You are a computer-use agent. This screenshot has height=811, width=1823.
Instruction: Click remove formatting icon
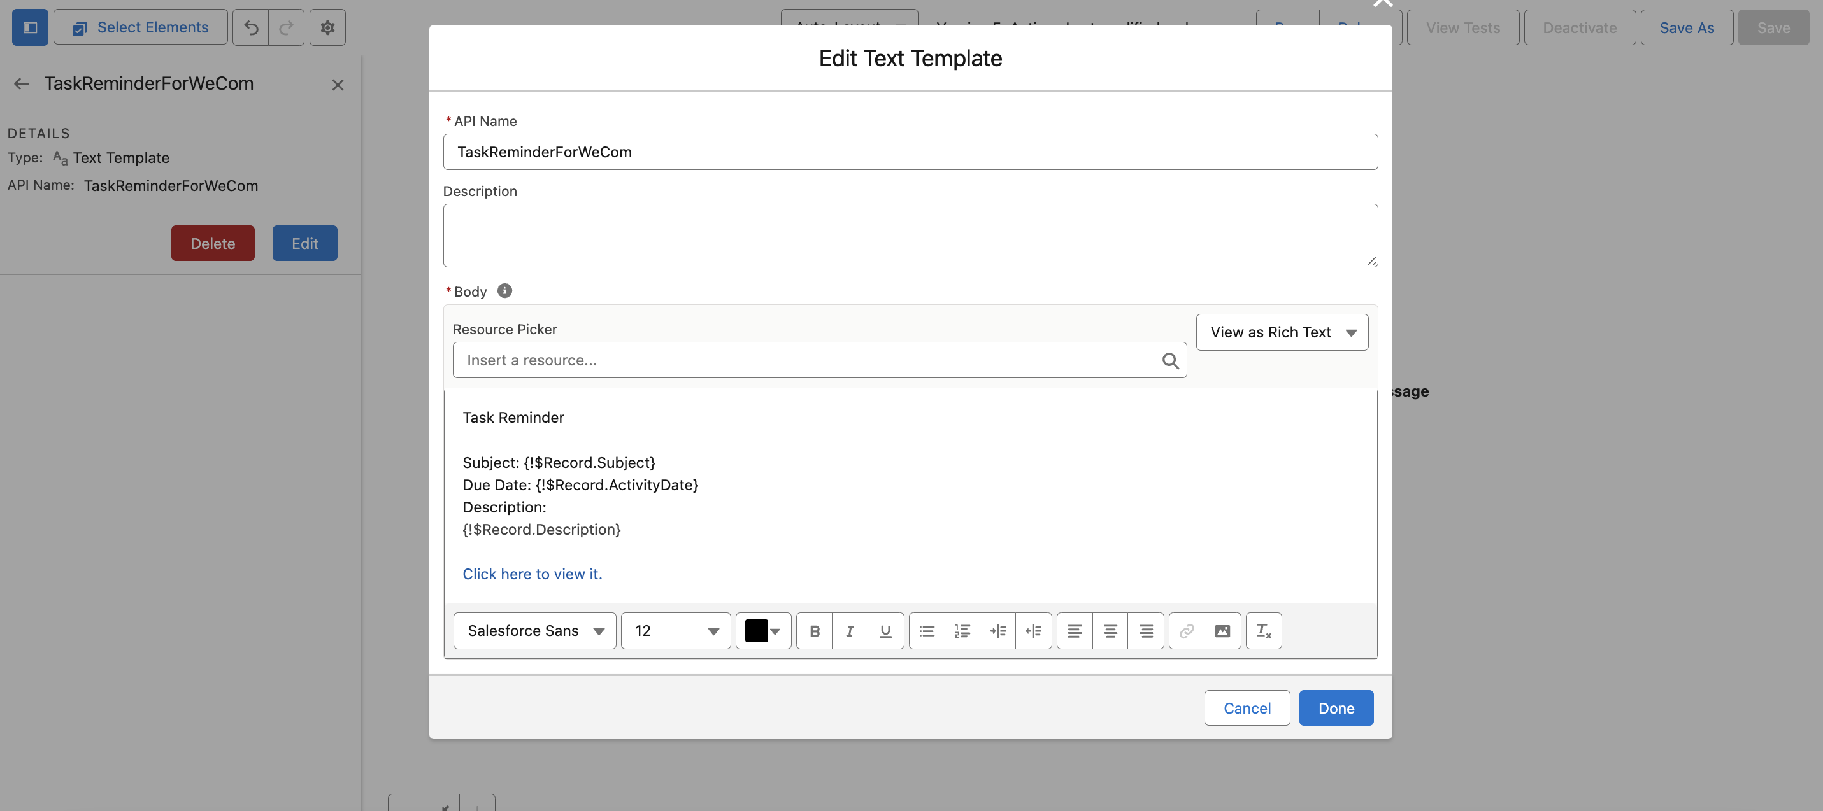click(x=1264, y=631)
